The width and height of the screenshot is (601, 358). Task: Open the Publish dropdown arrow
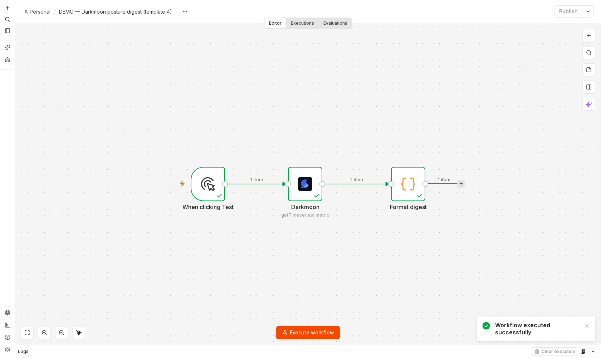pyautogui.click(x=588, y=11)
